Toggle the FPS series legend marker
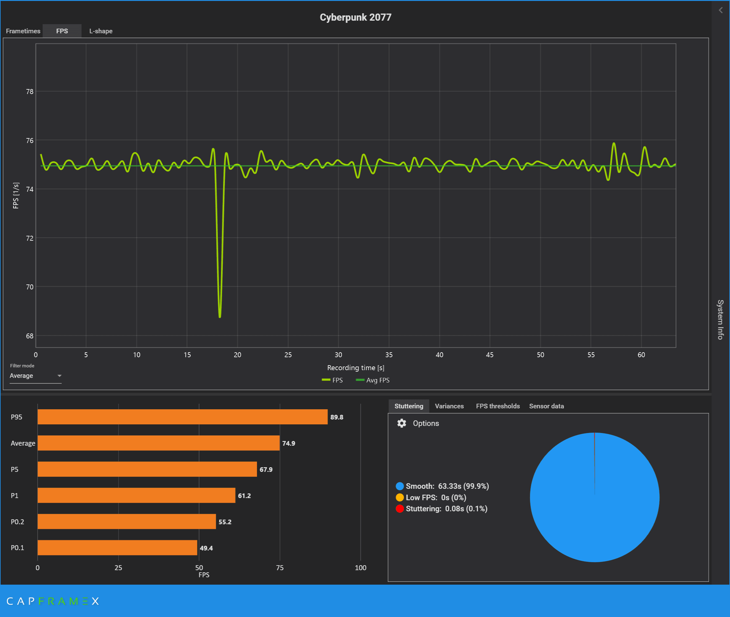The image size is (730, 617). click(x=326, y=380)
